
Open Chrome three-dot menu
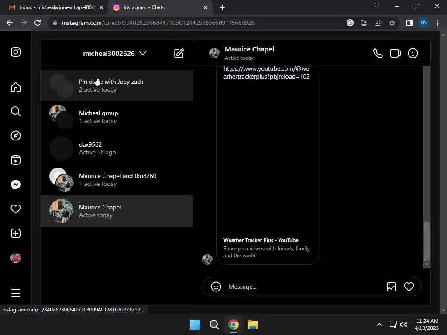pyautogui.click(x=437, y=23)
